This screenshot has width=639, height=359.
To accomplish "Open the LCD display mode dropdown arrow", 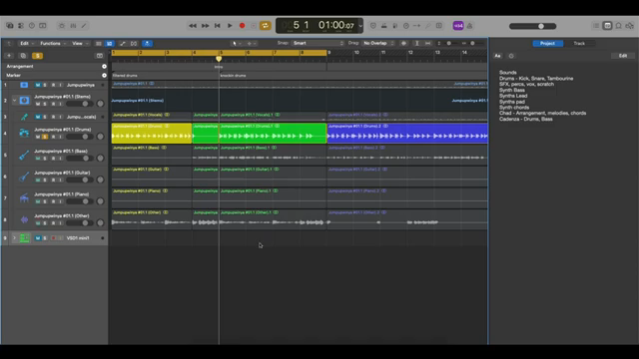I will (x=360, y=26).
